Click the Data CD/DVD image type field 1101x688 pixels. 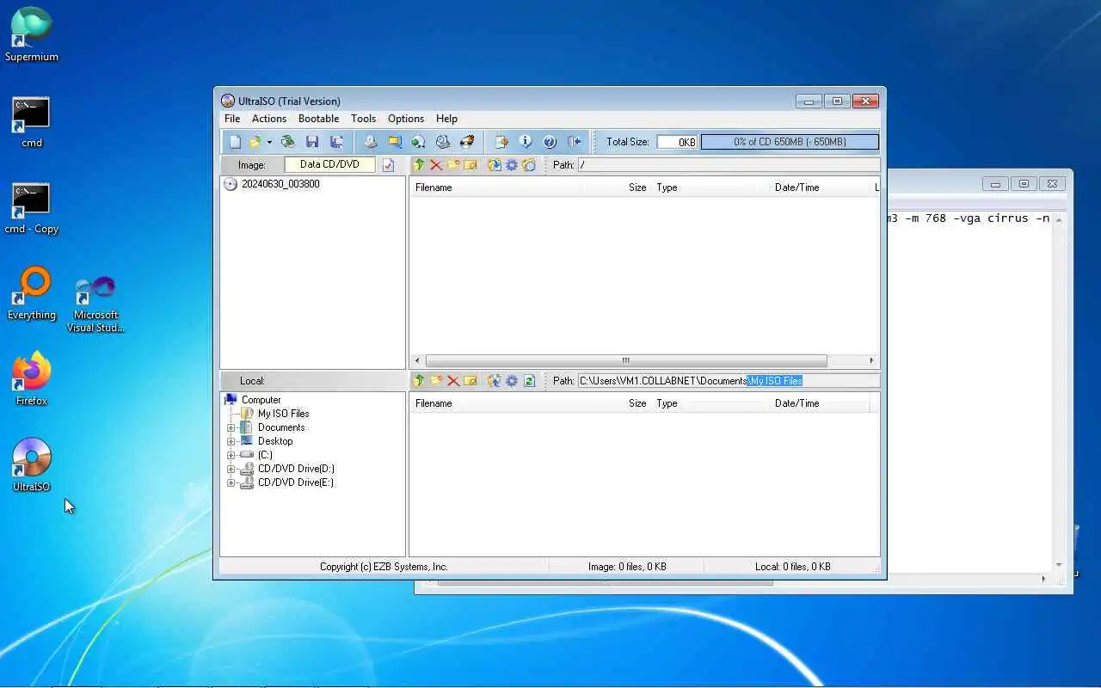click(329, 164)
